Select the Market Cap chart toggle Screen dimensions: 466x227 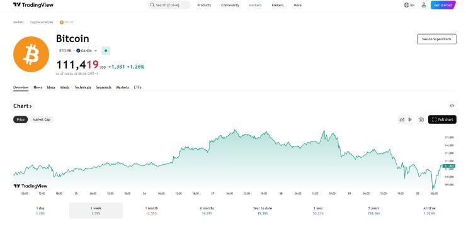click(42, 119)
